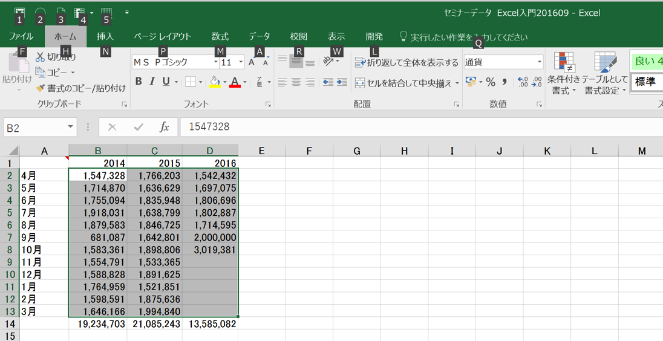The image size is (663, 341).
Task: Select column E header
Action: pos(262,151)
